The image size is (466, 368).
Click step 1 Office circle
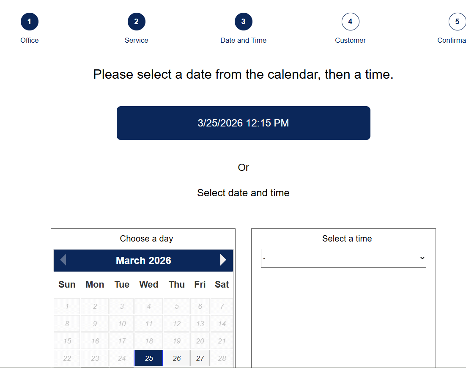point(29,22)
